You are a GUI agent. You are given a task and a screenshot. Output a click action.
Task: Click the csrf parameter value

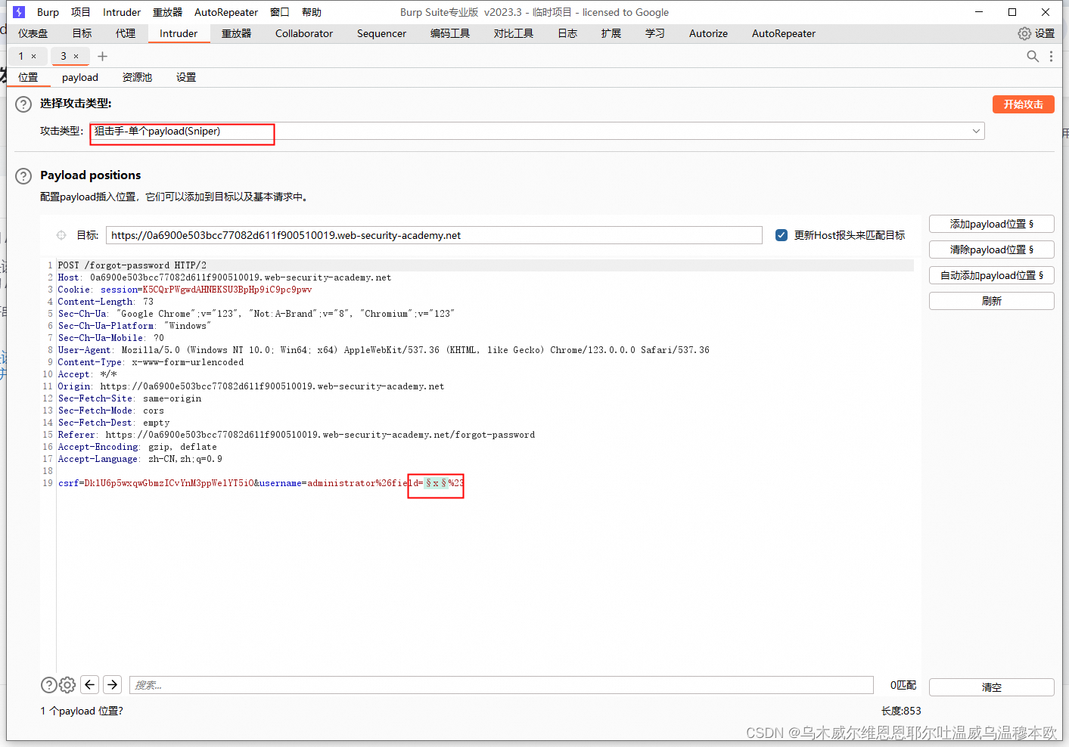tap(169, 483)
